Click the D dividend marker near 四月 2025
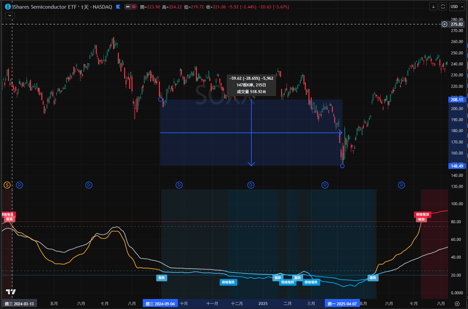The image size is (468, 309). [325, 185]
